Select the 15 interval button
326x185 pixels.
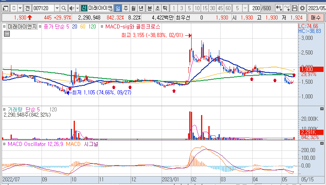point(205,8)
